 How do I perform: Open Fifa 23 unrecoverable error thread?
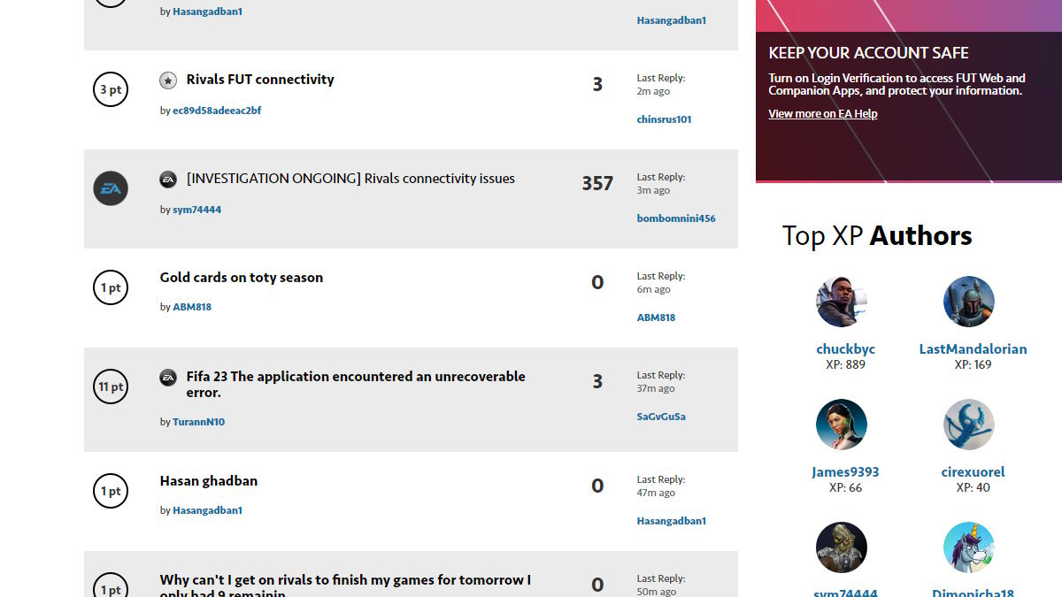355,377
